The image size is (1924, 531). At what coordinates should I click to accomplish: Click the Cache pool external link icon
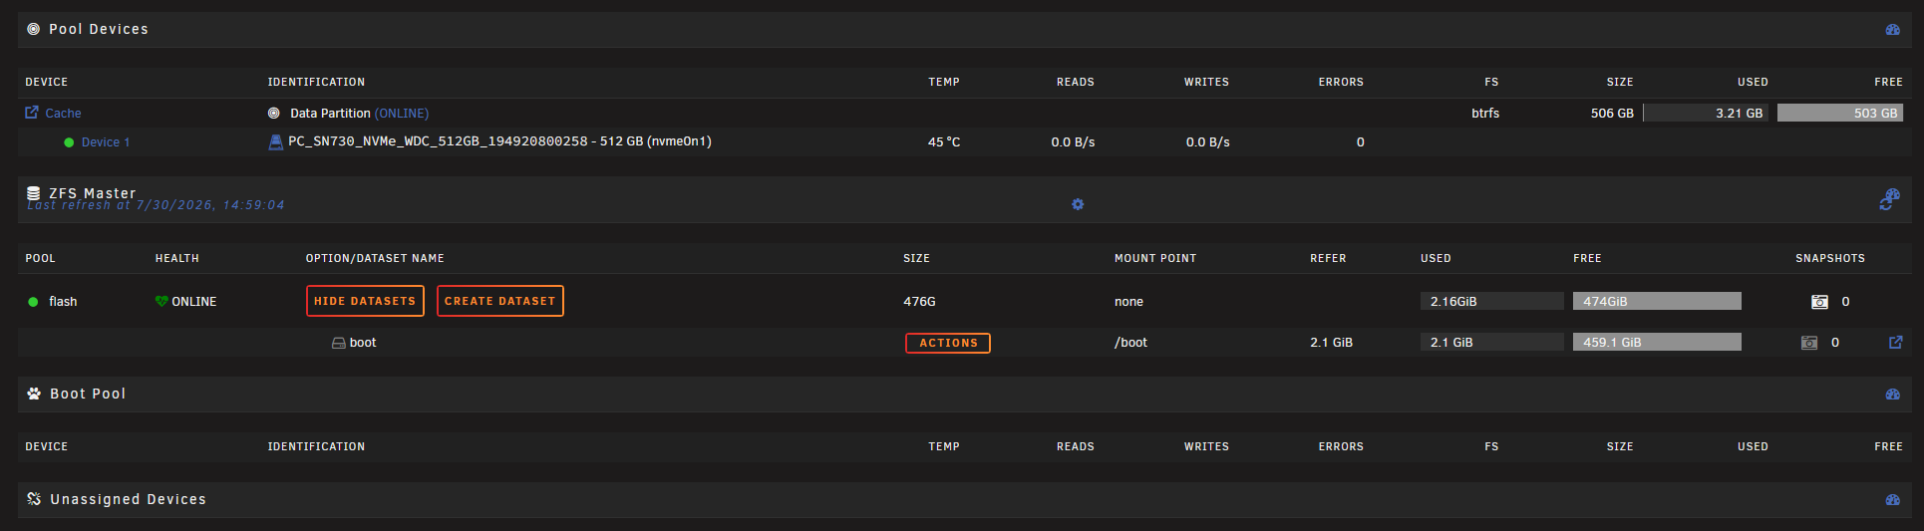point(32,113)
